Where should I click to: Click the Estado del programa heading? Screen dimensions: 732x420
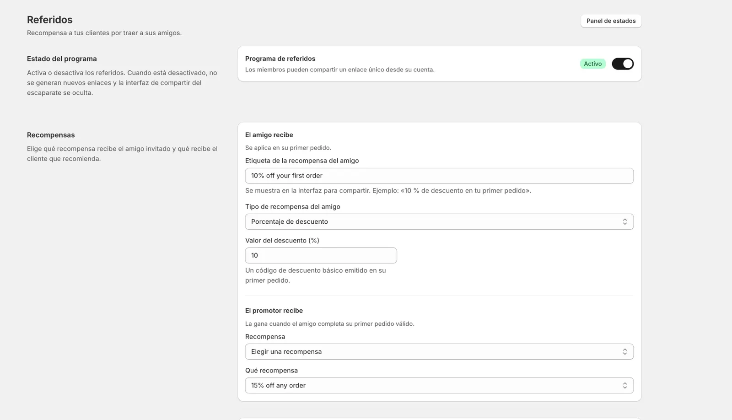click(62, 59)
